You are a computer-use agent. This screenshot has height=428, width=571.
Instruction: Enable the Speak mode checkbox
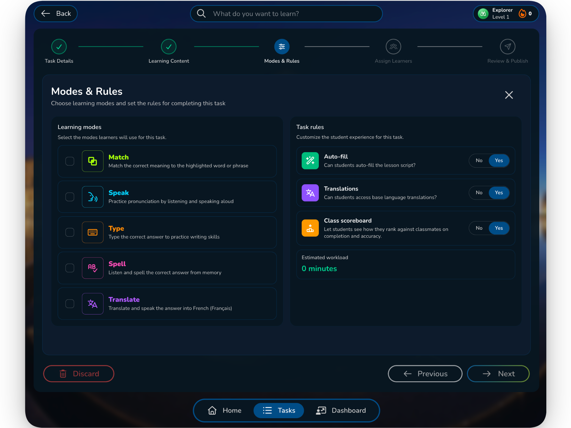tap(70, 197)
